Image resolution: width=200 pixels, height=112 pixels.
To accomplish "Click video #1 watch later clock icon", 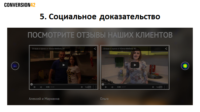I will tap(82, 87).
